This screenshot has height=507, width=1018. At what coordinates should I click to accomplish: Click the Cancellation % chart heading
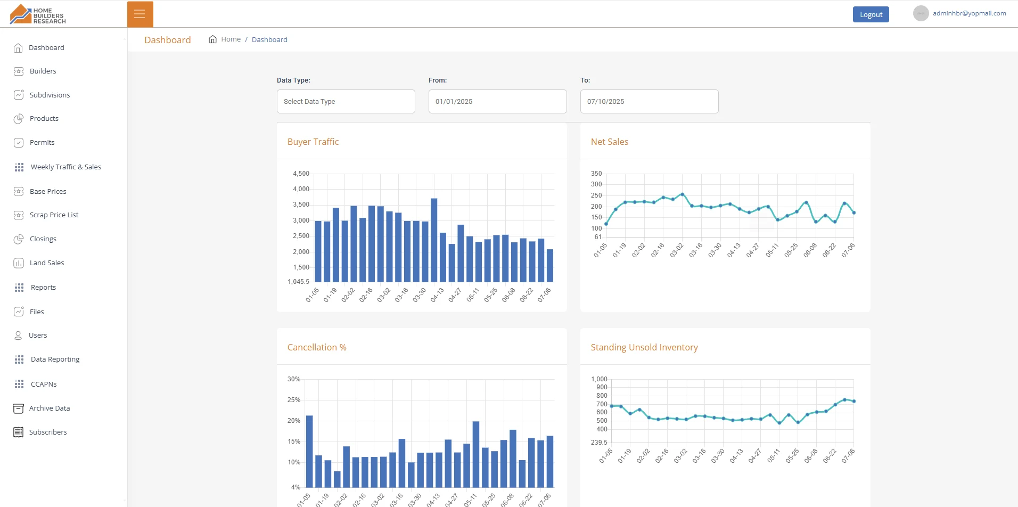point(317,347)
